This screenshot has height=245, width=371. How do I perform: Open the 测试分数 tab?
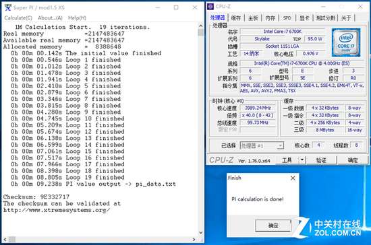coord(326,18)
